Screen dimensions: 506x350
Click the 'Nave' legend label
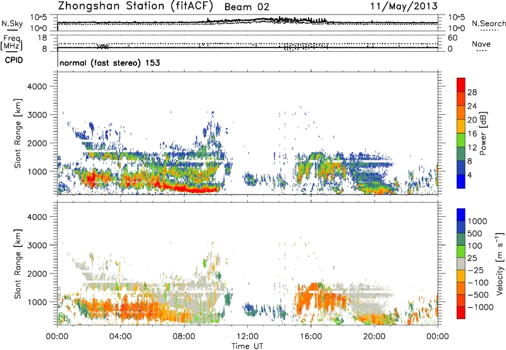click(481, 44)
